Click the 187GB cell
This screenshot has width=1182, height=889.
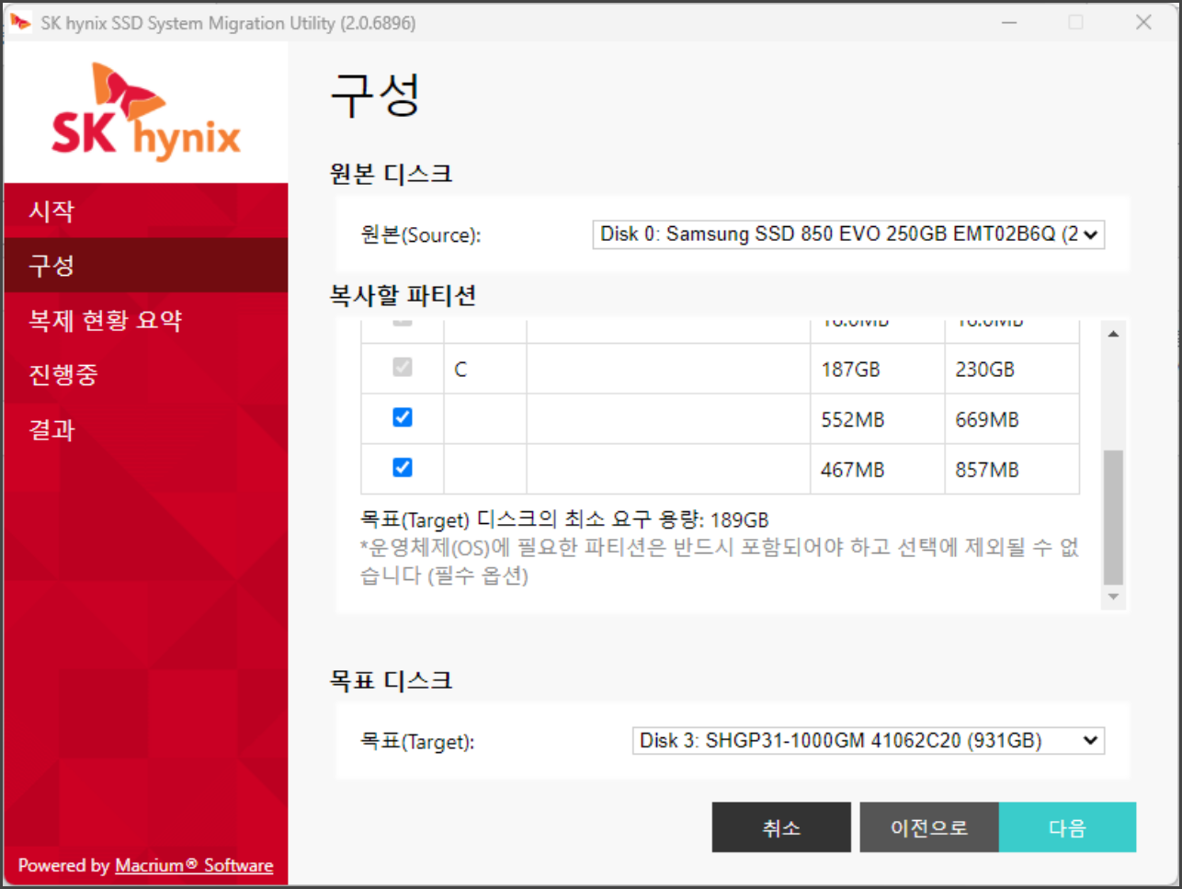878,370
